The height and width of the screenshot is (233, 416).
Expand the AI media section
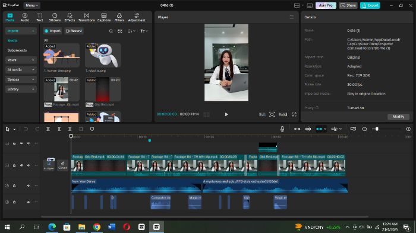pyautogui.click(x=21, y=69)
